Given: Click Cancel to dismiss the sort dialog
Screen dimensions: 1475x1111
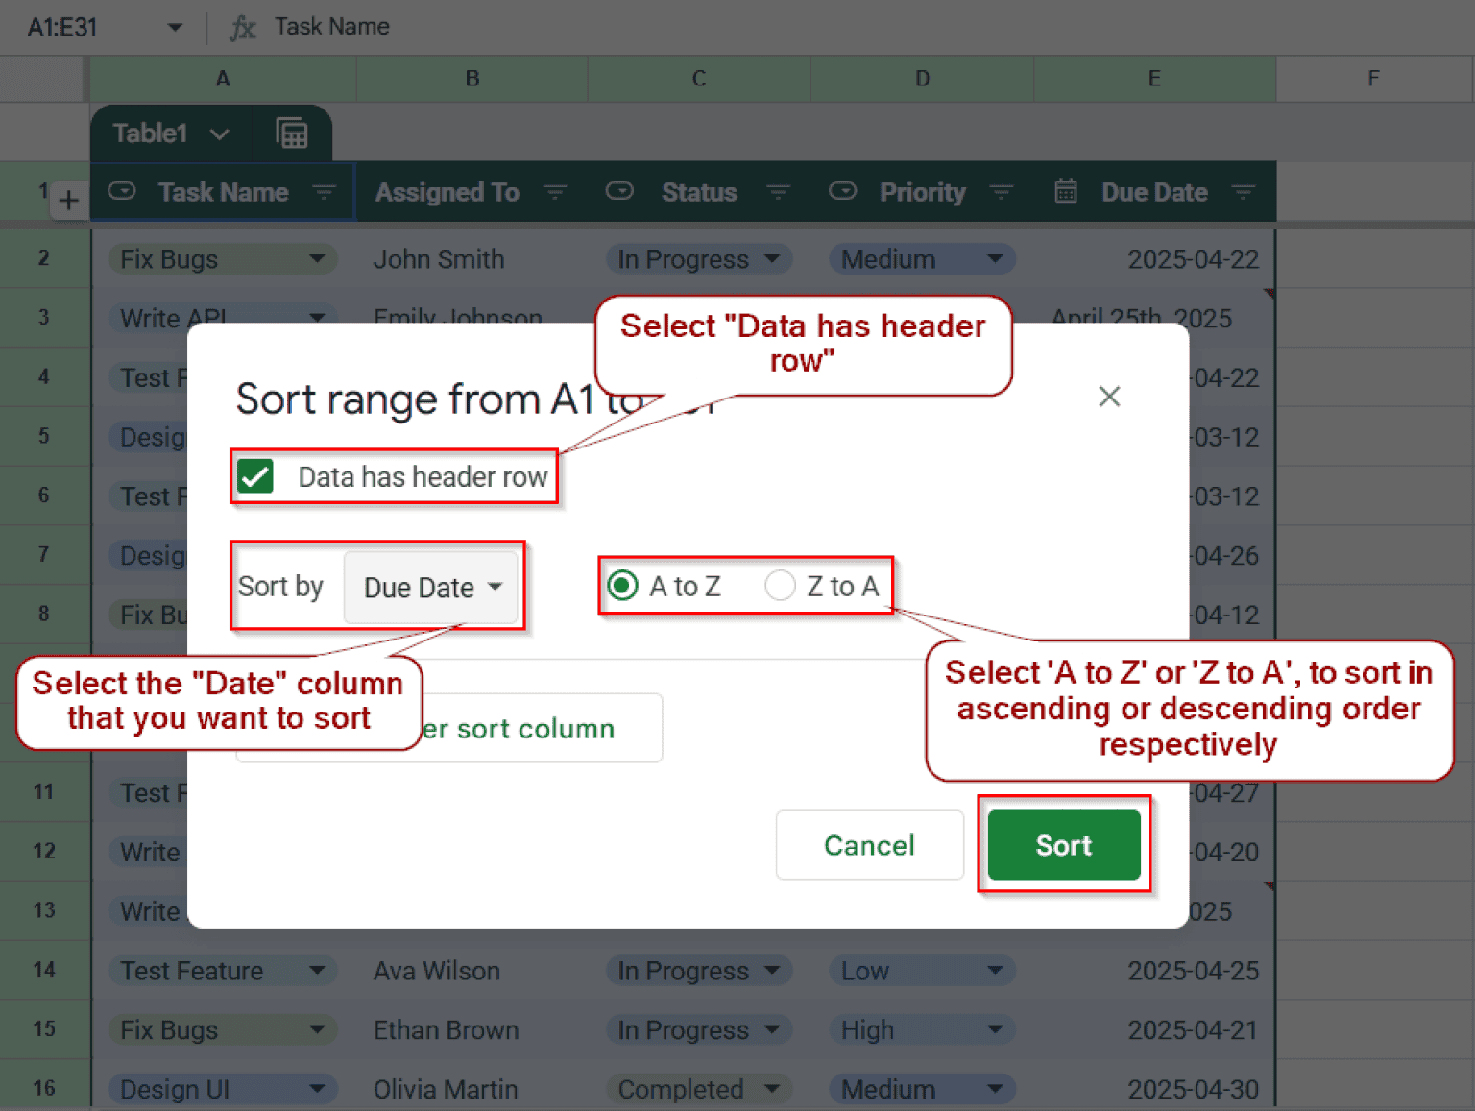Looking at the screenshot, I should click(x=869, y=845).
